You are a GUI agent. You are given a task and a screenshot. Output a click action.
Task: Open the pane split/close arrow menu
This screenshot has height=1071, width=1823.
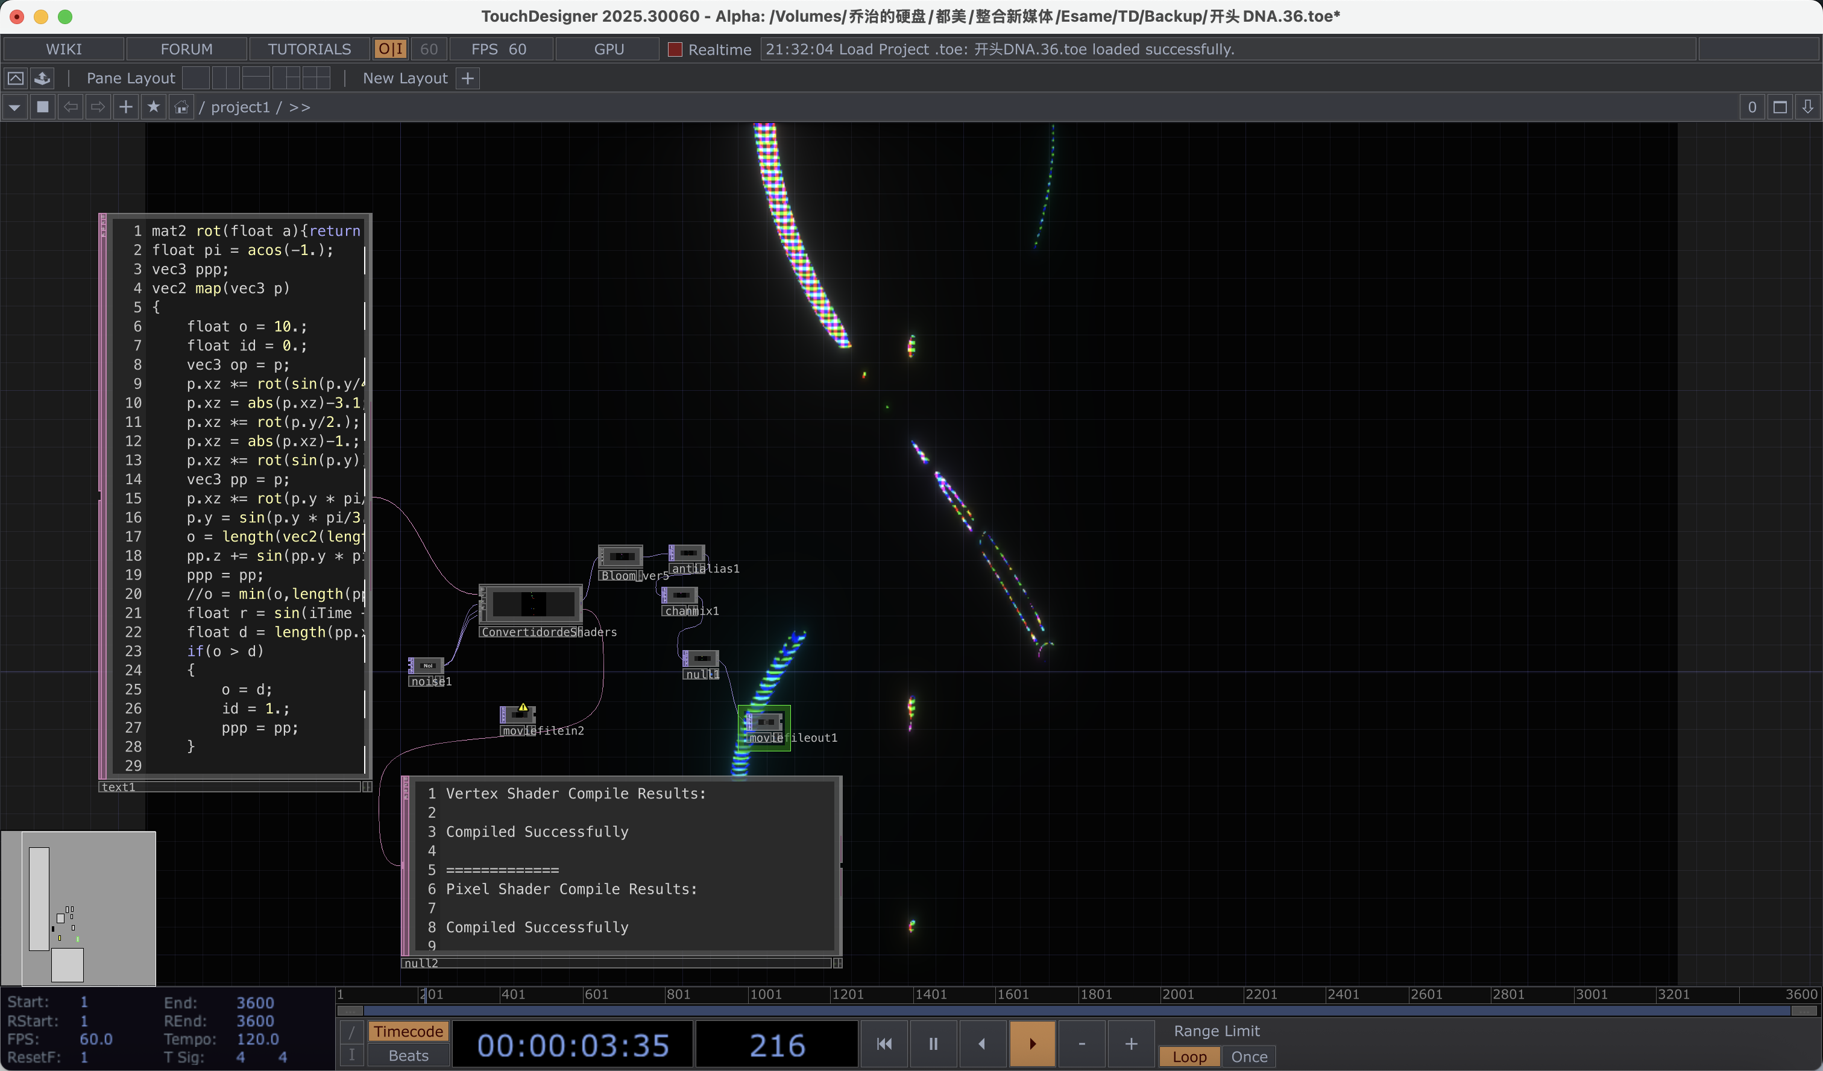tap(1808, 107)
